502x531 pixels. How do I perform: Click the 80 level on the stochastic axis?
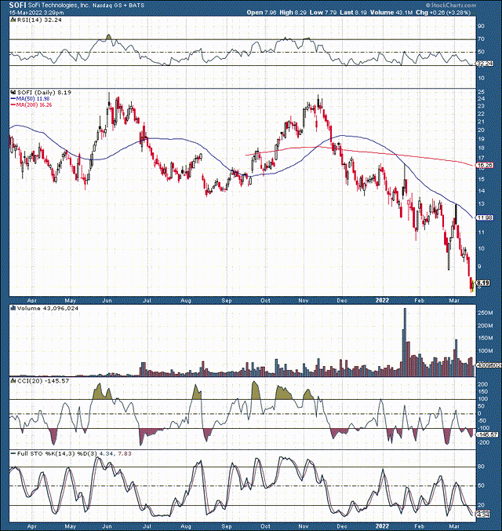click(481, 467)
